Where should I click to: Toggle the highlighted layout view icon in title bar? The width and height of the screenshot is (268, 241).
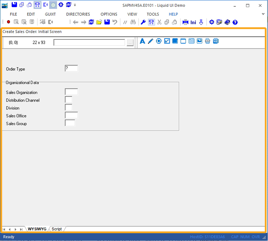pos(37,5)
